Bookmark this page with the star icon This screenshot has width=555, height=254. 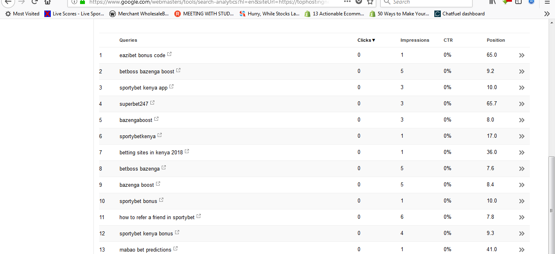(370, 2)
